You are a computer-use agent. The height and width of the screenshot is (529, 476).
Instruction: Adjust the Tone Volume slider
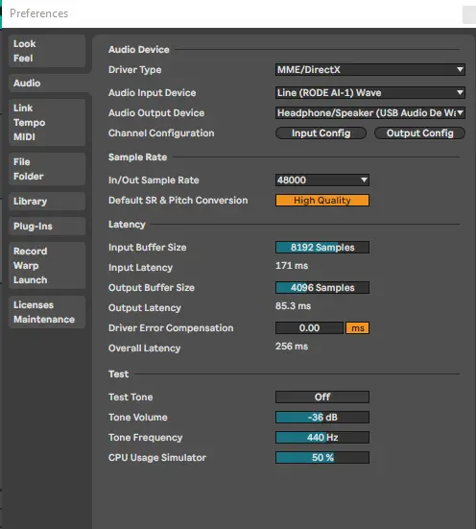pyautogui.click(x=322, y=418)
